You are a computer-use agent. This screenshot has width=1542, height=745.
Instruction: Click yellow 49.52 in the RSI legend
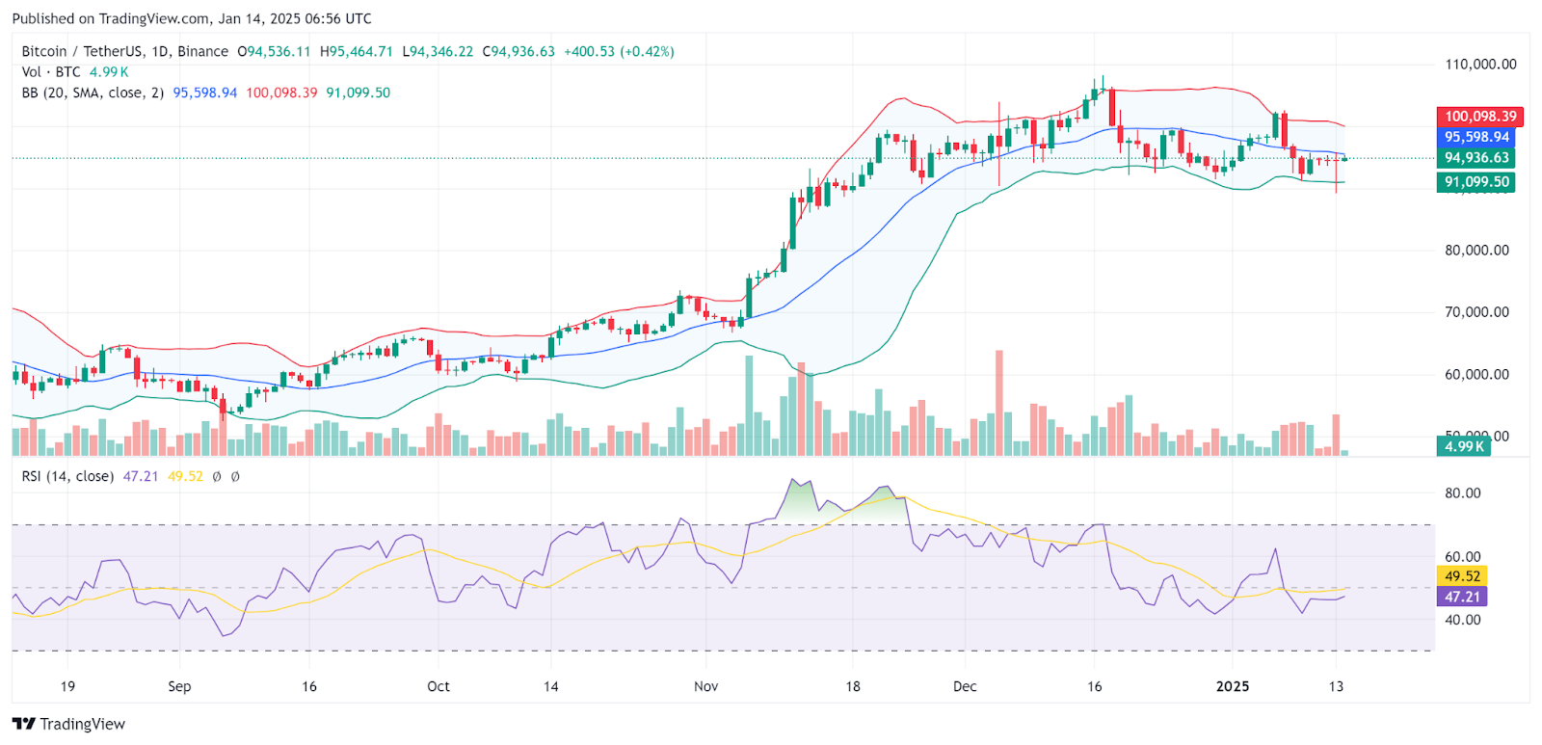click(185, 476)
